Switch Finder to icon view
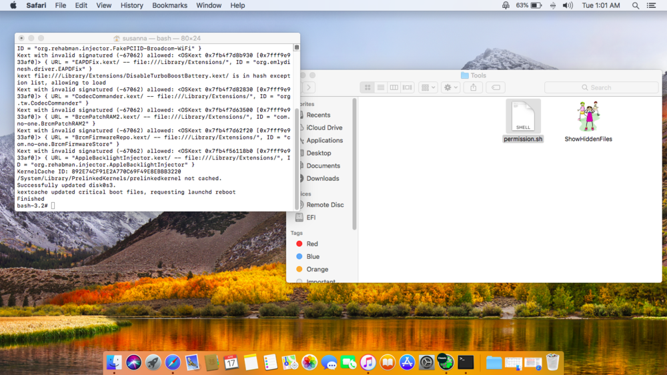The height and width of the screenshot is (375, 667). point(368,87)
